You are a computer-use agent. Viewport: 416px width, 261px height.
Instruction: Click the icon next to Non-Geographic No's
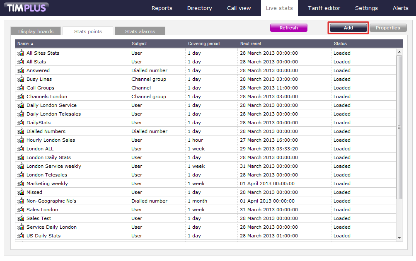[21, 201]
